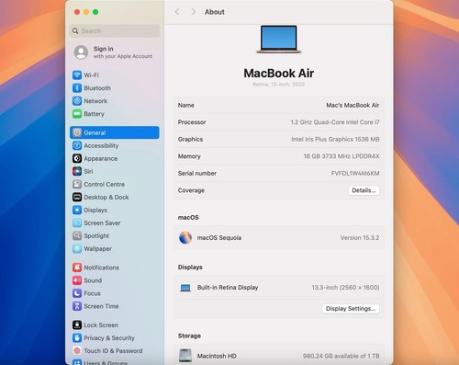Click the Retina, 13-inch, 2020 subtitle

(278, 85)
